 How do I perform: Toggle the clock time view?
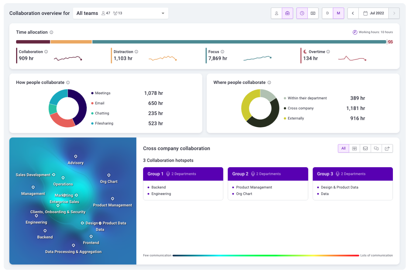(x=302, y=13)
